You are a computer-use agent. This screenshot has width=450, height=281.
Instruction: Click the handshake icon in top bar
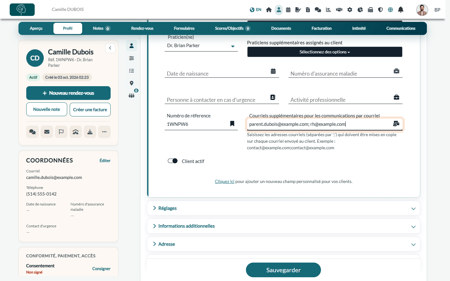[339, 10]
